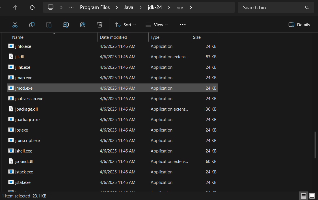Select the jrunscript.exe file icon
318x200 pixels.
pos(11,140)
